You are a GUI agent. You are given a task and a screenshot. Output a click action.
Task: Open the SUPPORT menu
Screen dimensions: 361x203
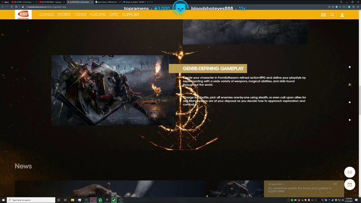tap(131, 15)
